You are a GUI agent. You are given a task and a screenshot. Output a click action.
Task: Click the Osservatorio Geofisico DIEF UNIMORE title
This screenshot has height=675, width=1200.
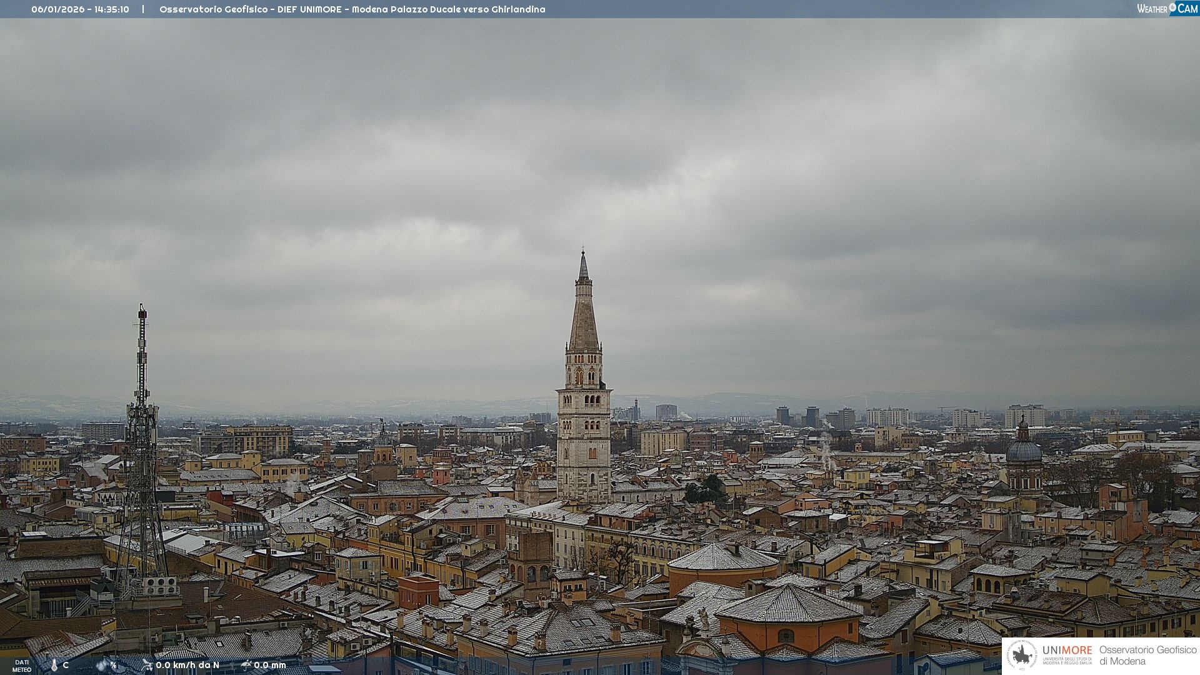coord(352,9)
